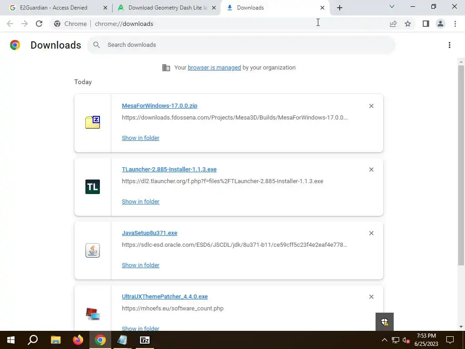Click the JavaSetup file icon

coord(93,250)
